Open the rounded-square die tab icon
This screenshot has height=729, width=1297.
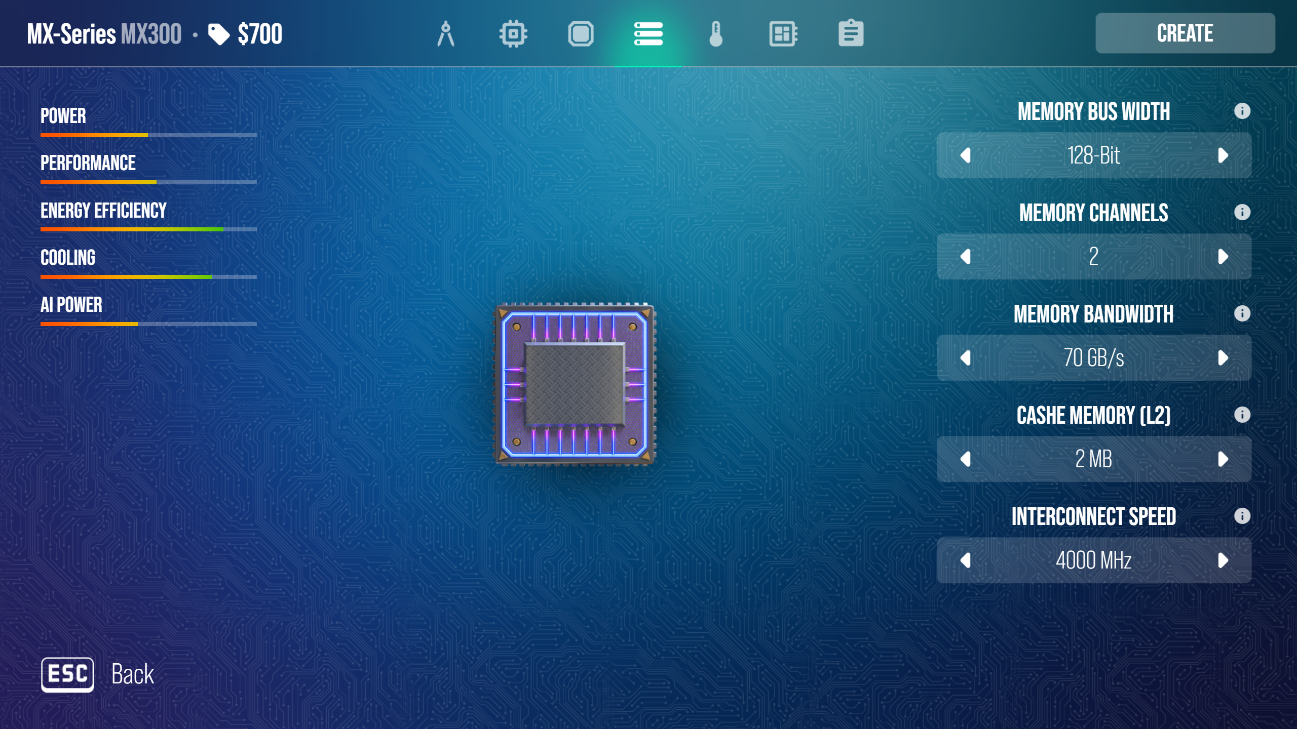coord(581,34)
